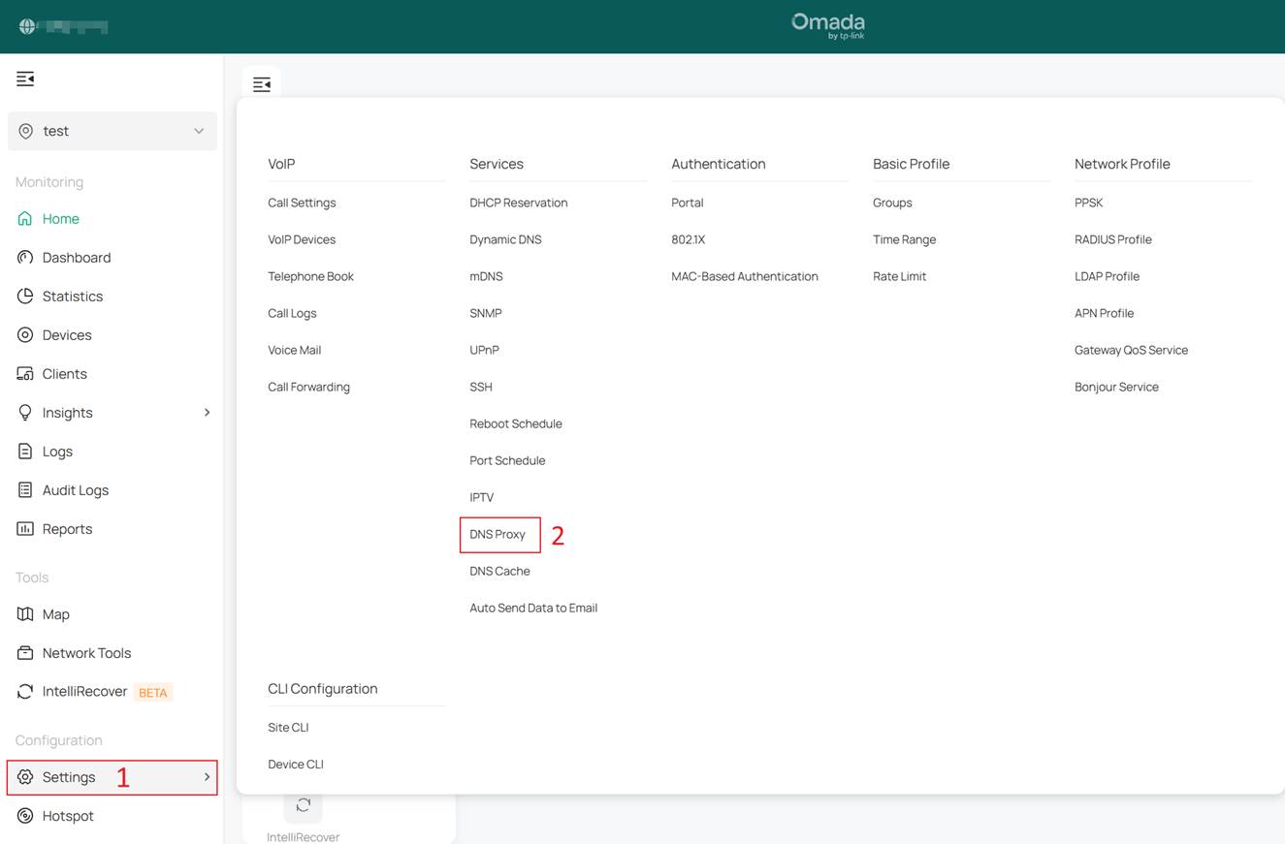Click the Network Tools toolbox icon

[25, 653]
